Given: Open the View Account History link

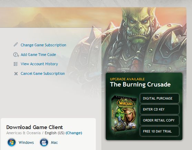Looking at the screenshot, I should pyautogui.click(x=39, y=64).
